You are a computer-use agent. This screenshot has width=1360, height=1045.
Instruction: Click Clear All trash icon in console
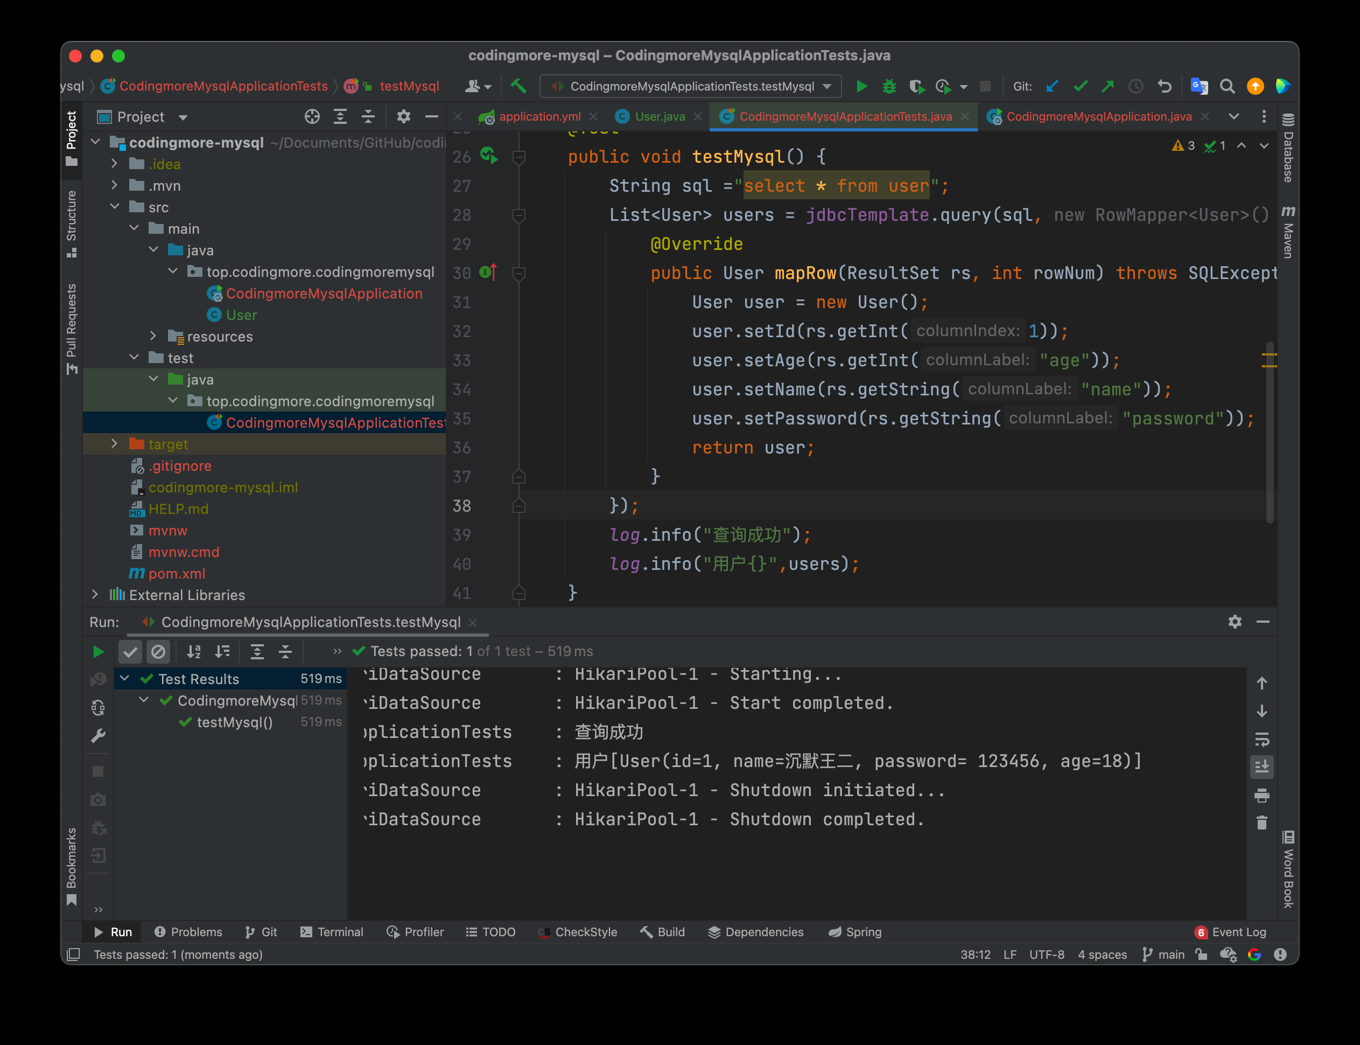pos(1262,823)
